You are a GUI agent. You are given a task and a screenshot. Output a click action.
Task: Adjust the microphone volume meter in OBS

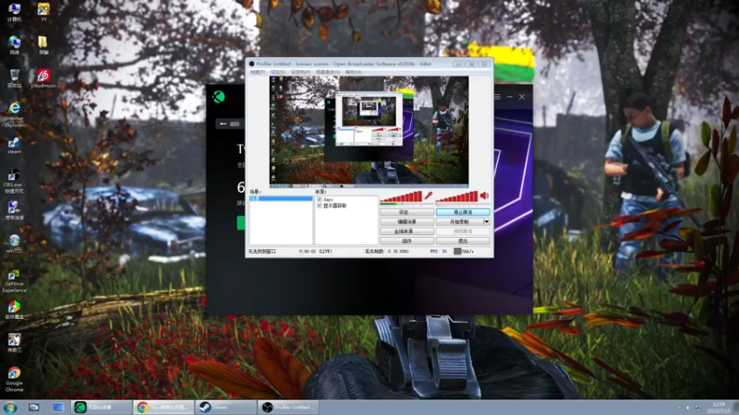tap(401, 197)
